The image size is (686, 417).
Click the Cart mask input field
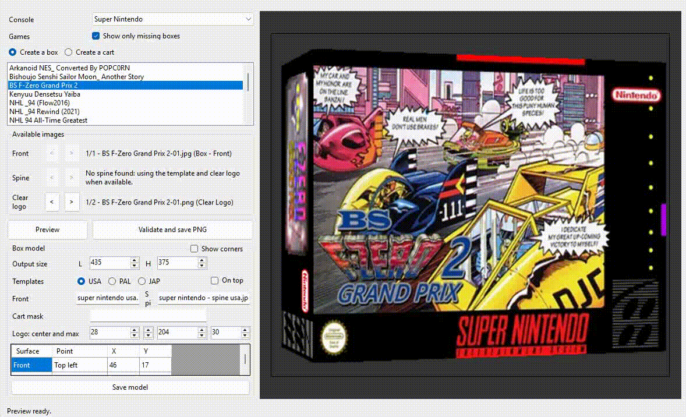[x=148, y=316]
